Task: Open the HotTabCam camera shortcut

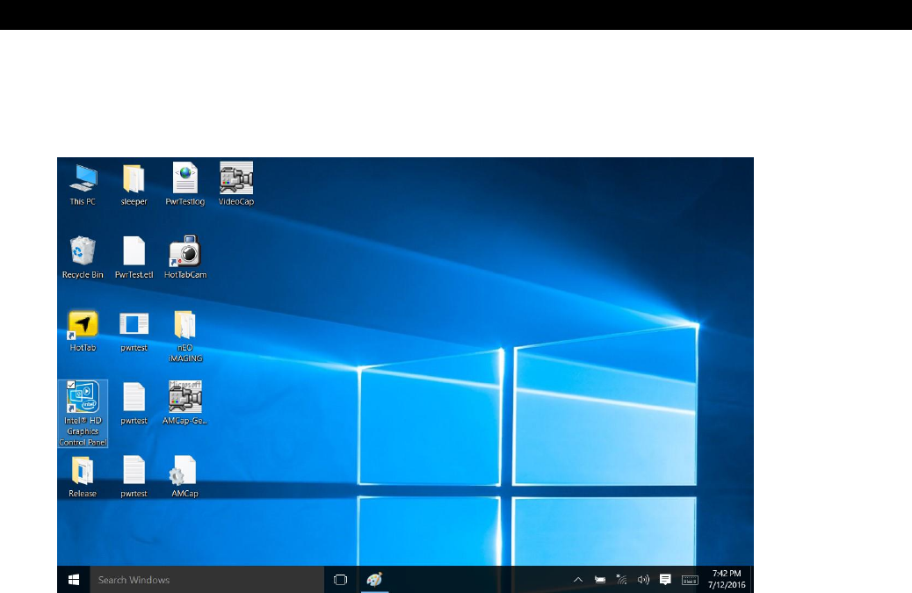Action: tap(185, 252)
